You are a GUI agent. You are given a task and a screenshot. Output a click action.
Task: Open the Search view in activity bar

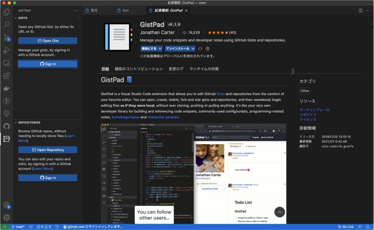[x=6, y=25]
